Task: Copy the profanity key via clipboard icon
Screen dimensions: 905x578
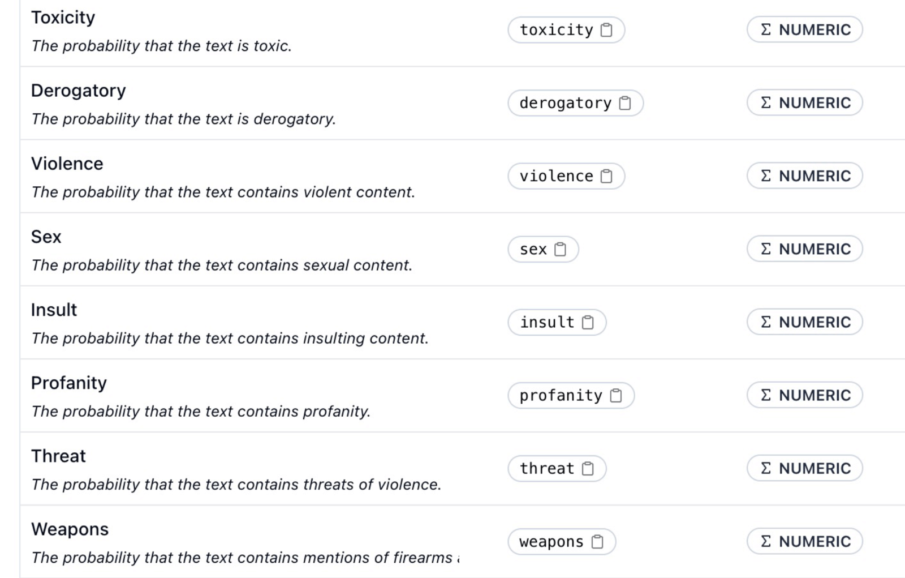Action: 616,395
